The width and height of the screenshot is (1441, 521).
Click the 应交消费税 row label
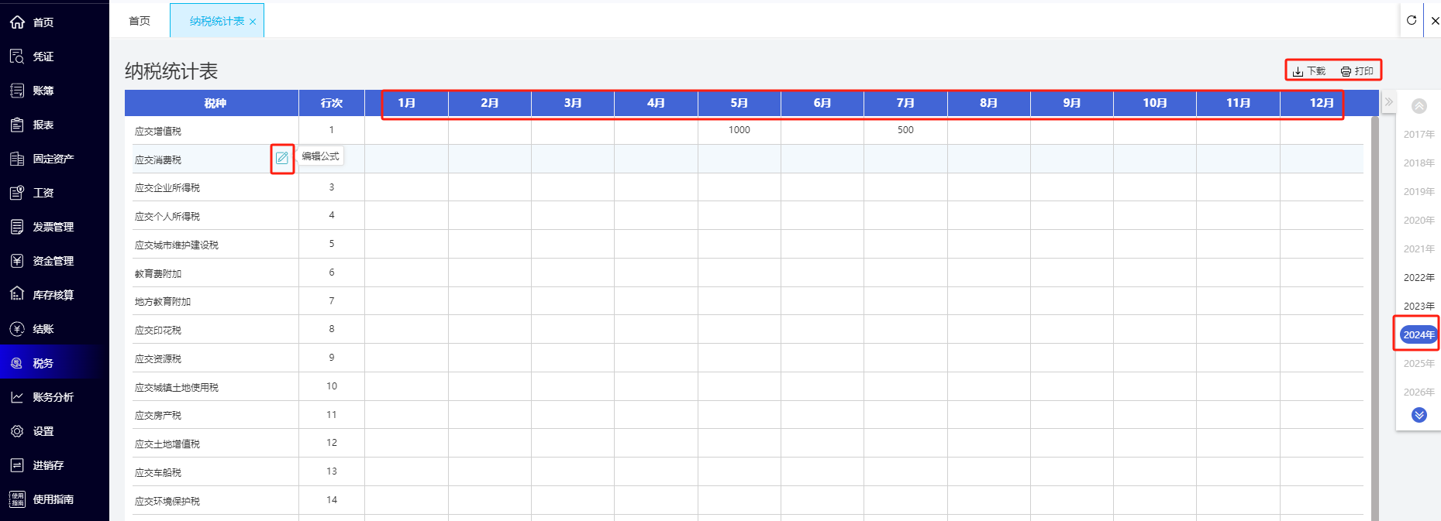coord(158,160)
